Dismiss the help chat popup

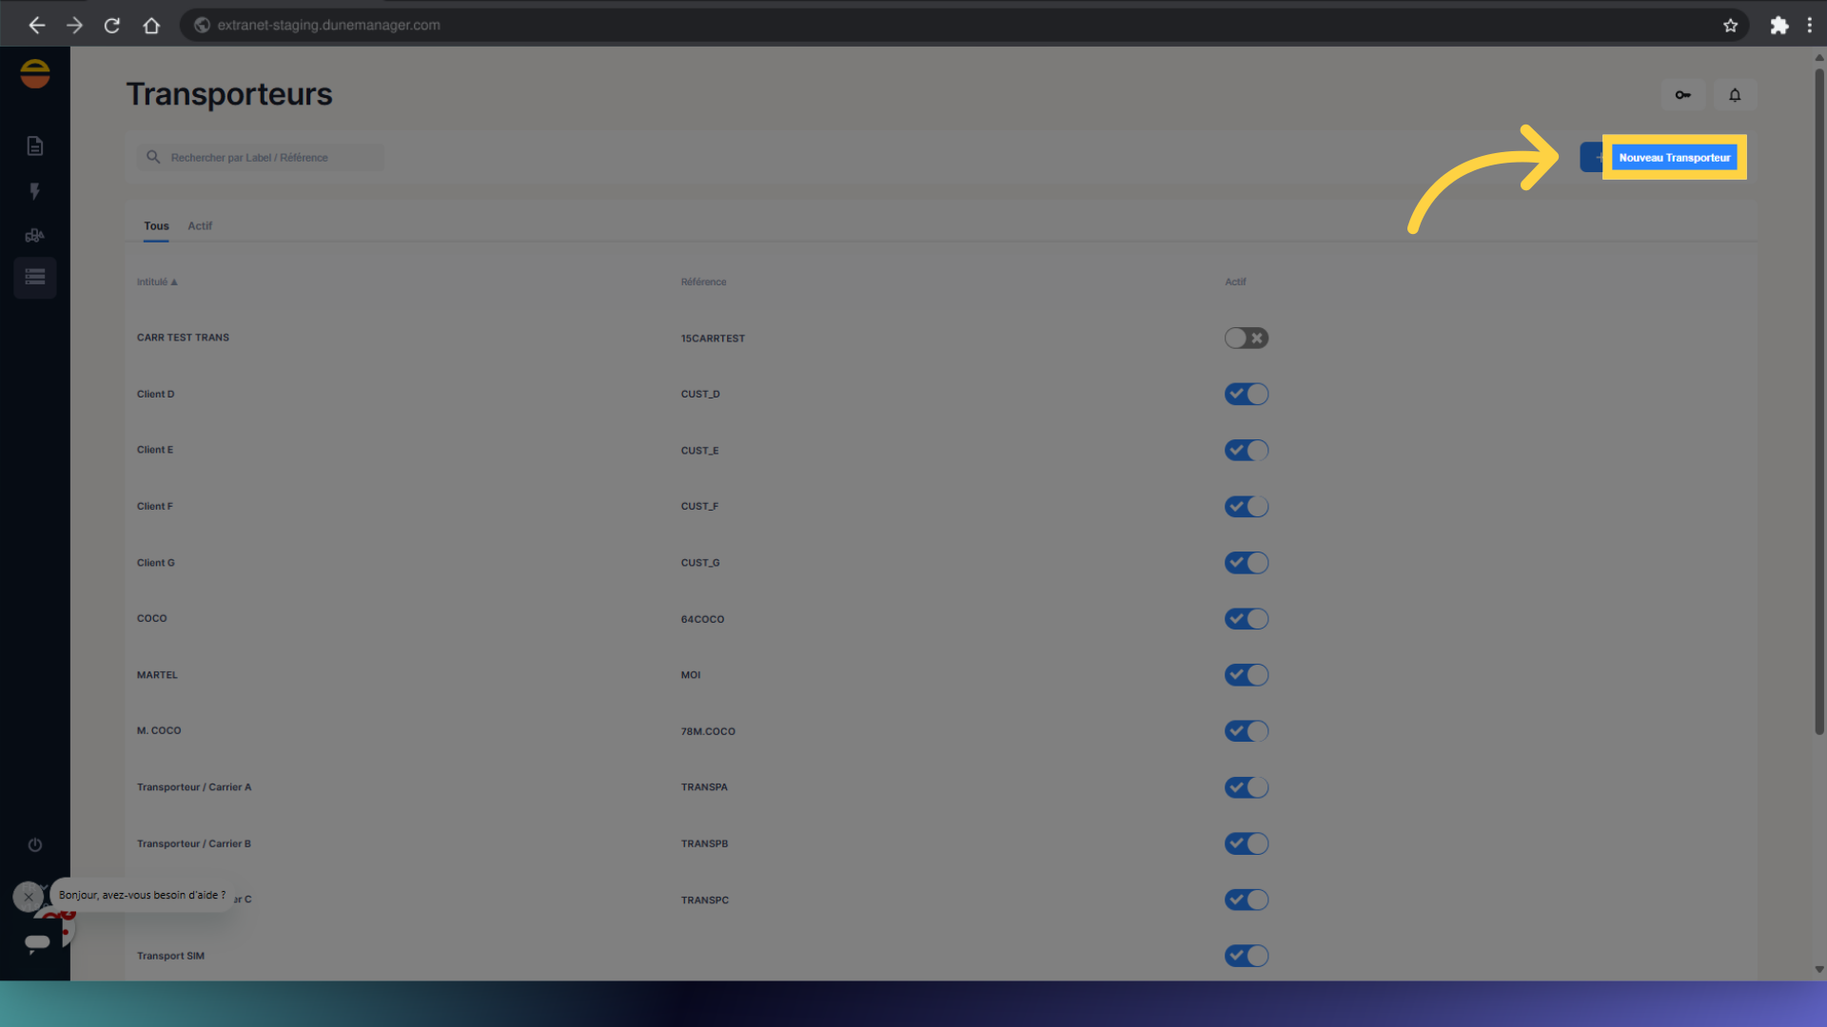tap(28, 896)
